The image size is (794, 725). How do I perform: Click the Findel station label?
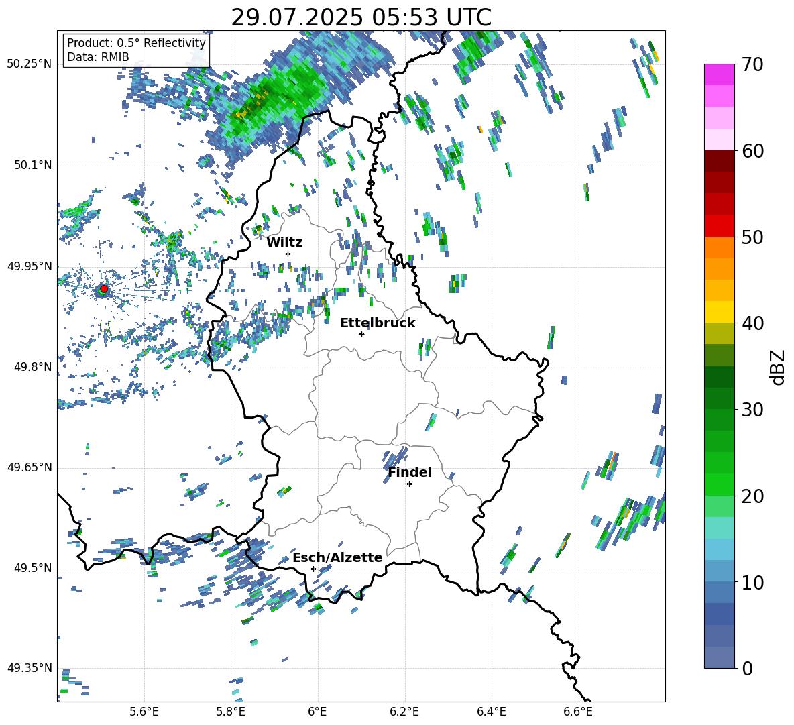click(410, 472)
